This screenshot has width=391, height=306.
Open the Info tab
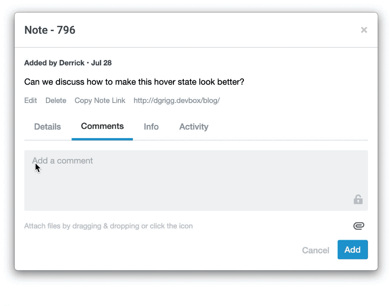[151, 127]
